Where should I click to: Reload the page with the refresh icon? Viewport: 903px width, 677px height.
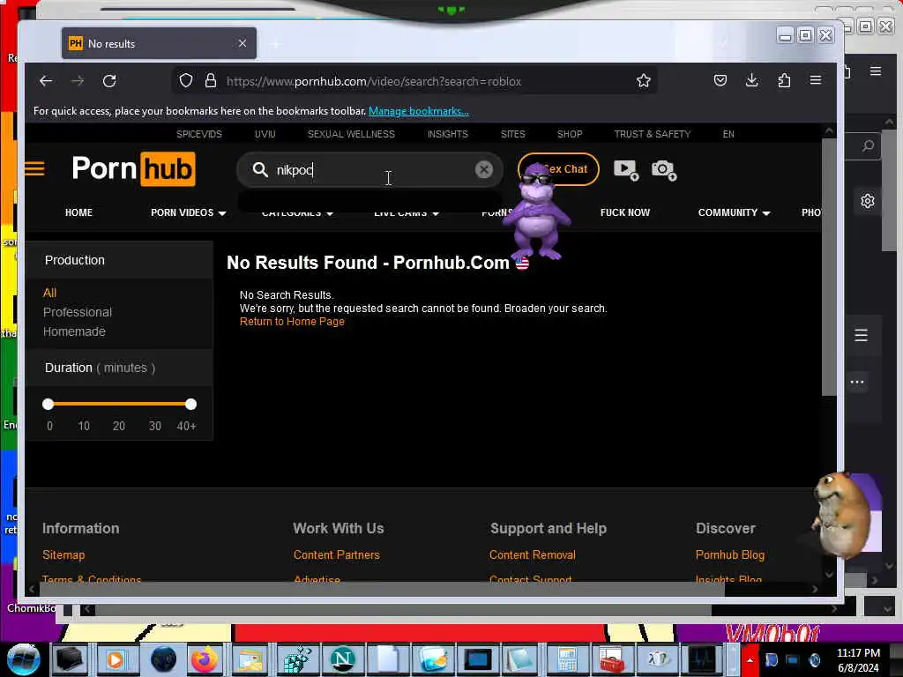(109, 81)
